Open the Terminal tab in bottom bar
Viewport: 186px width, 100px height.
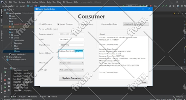(53, 97)
